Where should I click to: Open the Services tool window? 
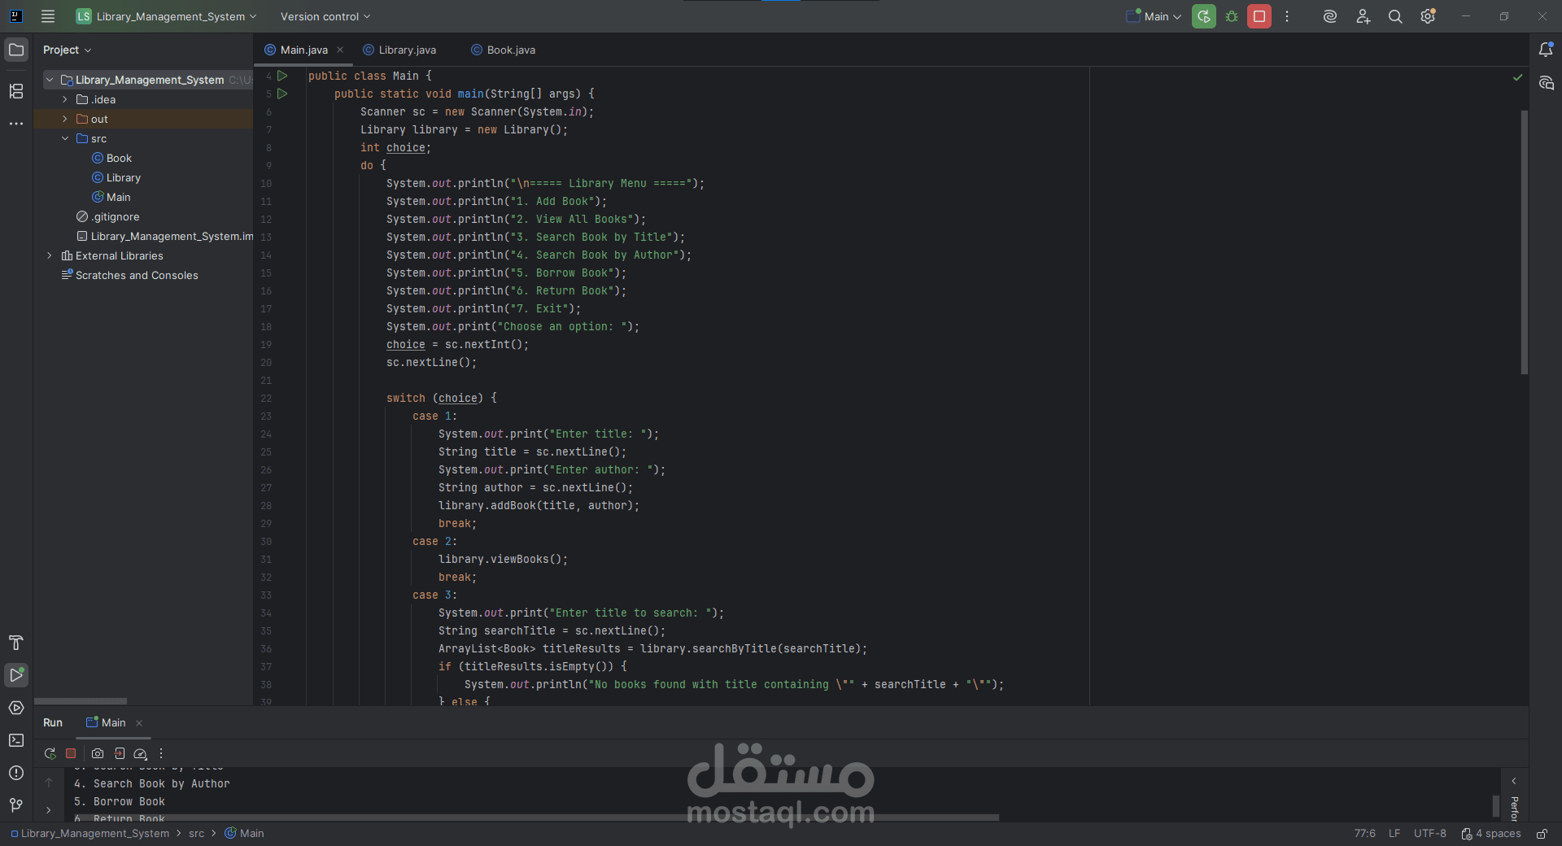coord(16,708)
